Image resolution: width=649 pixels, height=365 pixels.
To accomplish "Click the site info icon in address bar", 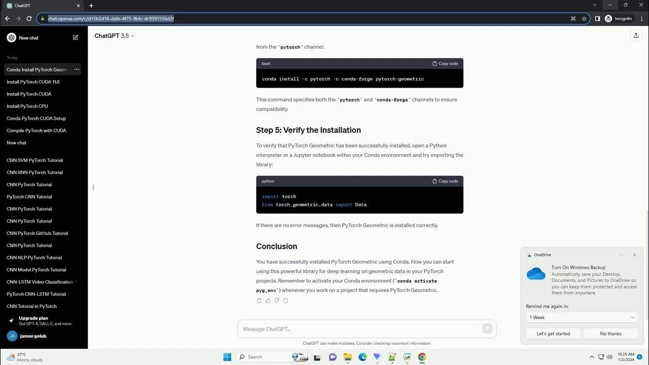I will coord(42,18).
